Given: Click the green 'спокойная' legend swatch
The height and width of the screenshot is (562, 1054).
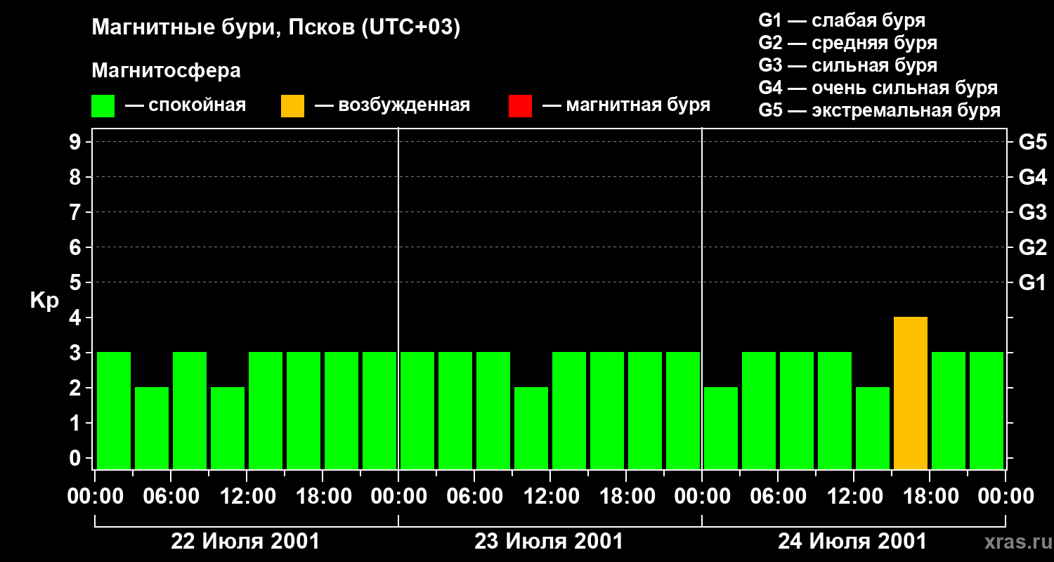Looking at the screenshot, I should tap(103, 106).
